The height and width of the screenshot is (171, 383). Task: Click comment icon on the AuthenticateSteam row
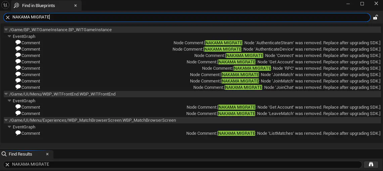pos(18,43)
